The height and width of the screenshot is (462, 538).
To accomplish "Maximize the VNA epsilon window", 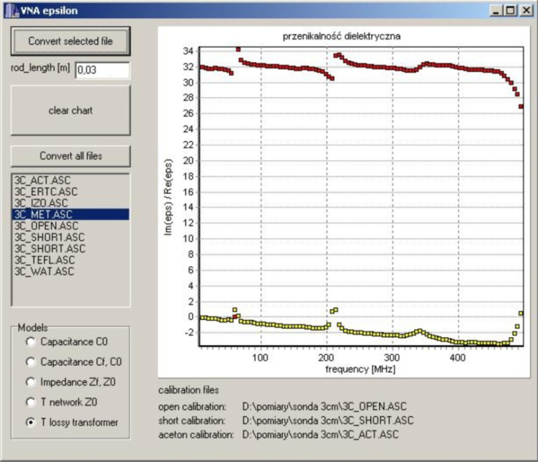I will click(510, 10).
